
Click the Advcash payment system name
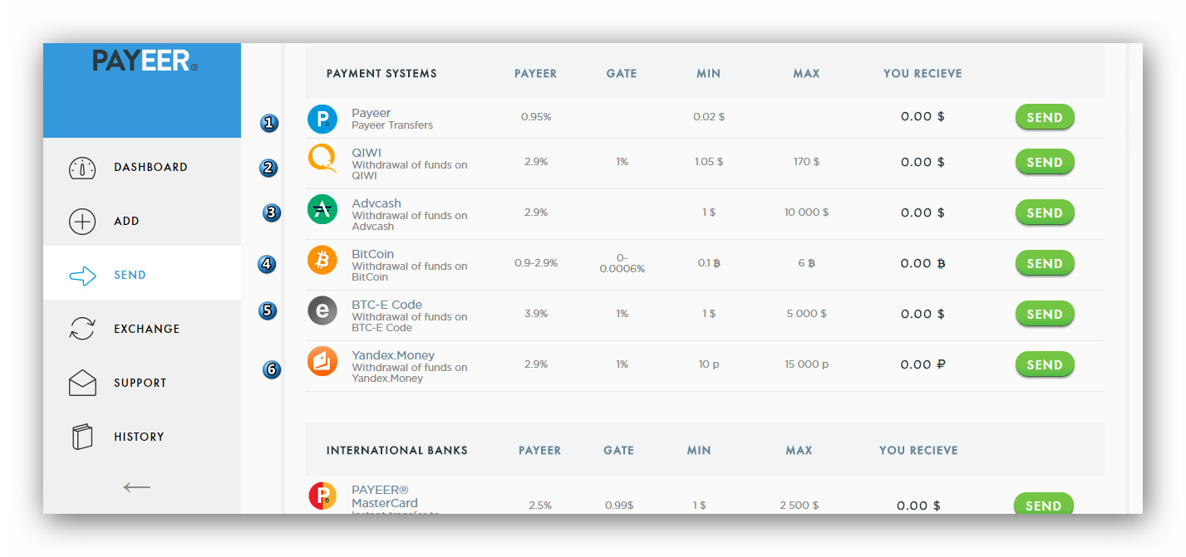376,203
